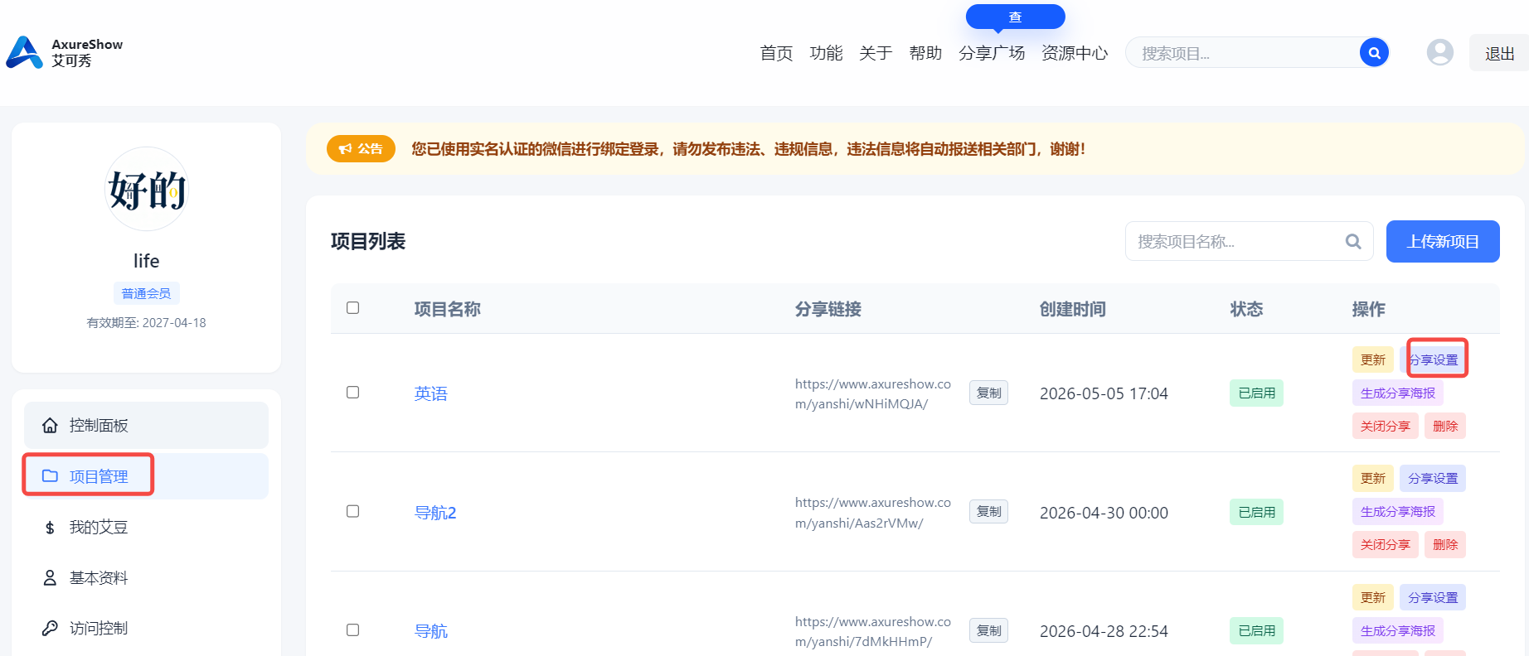Select 我的艾豆 in the sidebar
This screenshot has height=656, width=1529.
pos(146,528)
